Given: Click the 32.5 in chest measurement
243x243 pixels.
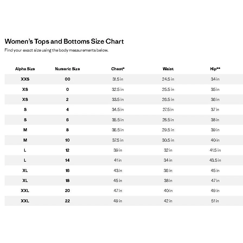Looking at the screenshot, I should pyautogui.click(x=118, y=89).
